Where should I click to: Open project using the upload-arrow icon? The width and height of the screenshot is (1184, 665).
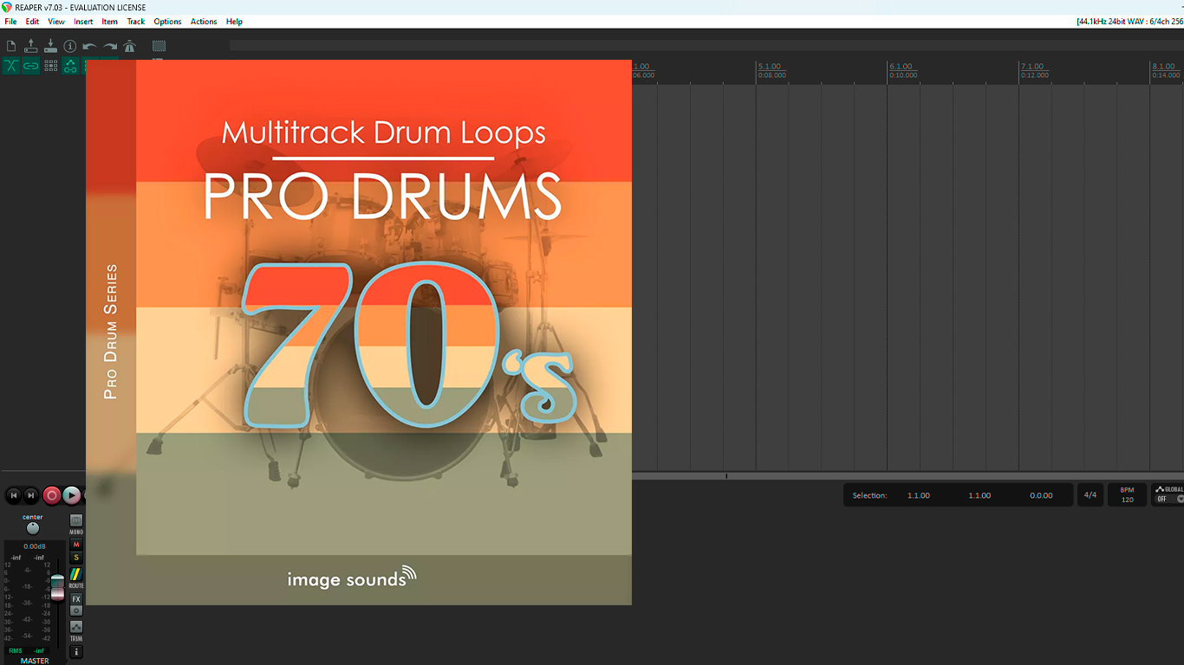click(31, 46)
